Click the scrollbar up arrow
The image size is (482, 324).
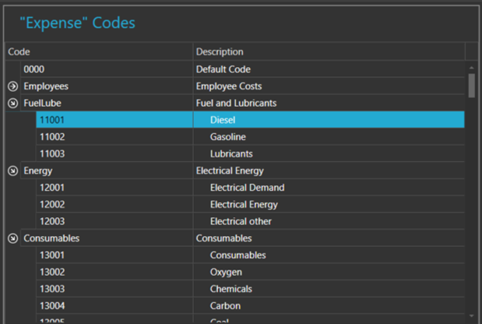471,69
